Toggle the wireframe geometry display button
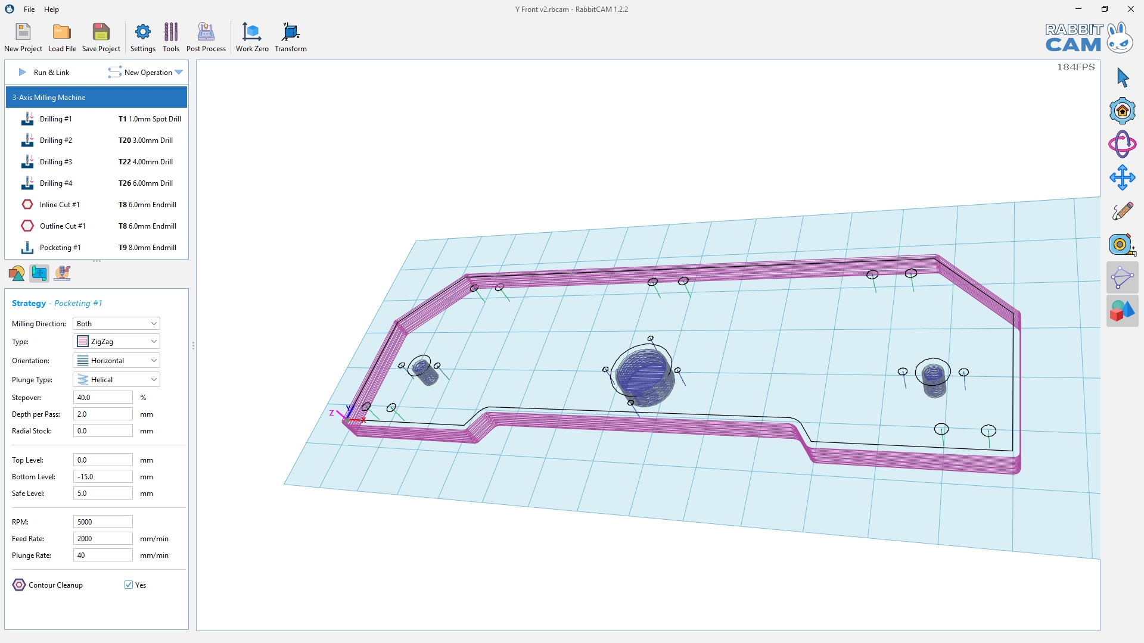 (1122, 277)
